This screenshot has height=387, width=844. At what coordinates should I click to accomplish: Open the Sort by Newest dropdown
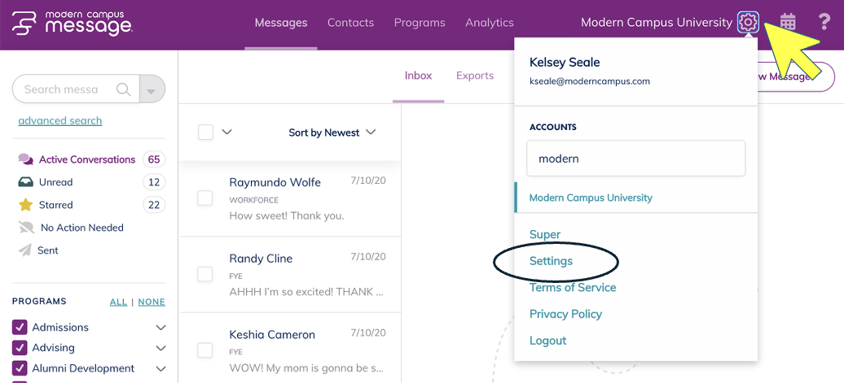pyautogui.click(x=332, y=133)
